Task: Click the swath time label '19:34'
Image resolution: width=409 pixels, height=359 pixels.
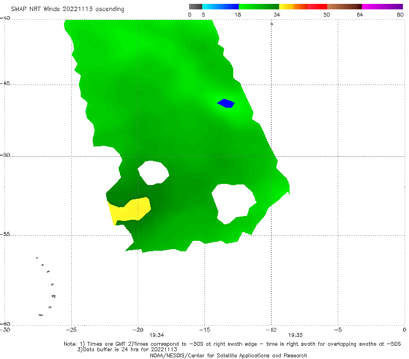Action: (157, 335)
